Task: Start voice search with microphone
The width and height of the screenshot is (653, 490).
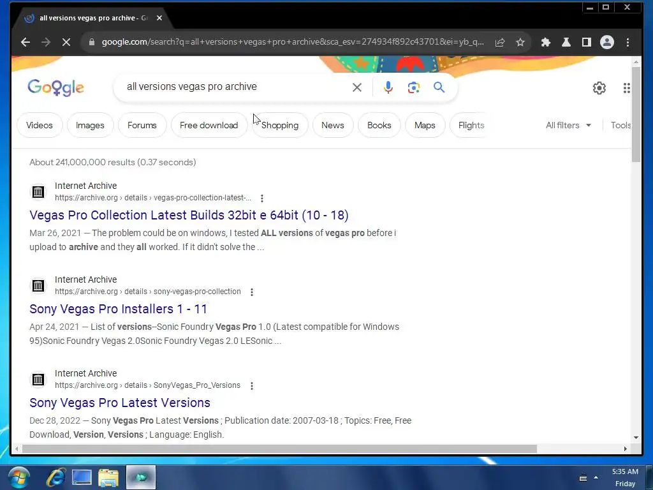Action: click(388, 87)
